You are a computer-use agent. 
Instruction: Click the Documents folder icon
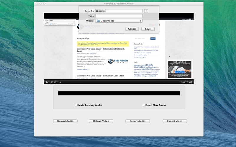click(x=98, y=21)
